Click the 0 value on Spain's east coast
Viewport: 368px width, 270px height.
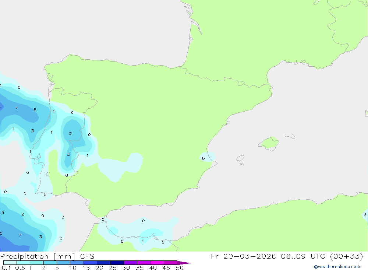(x=203, y=159)
